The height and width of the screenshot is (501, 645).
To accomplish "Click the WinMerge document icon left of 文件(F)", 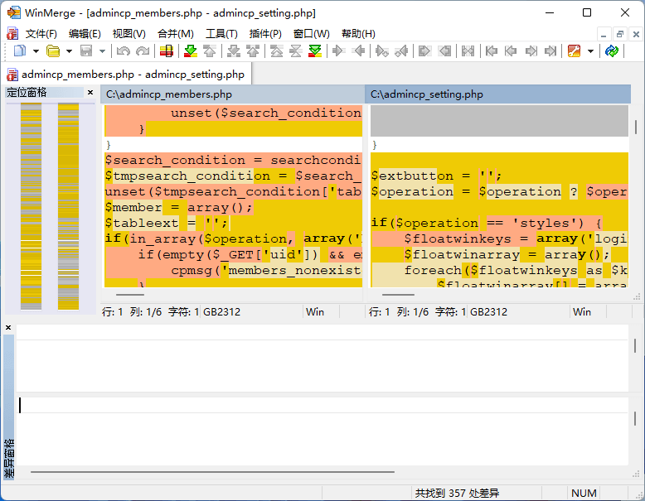I will pyautogui.click(x=12, y=34).
